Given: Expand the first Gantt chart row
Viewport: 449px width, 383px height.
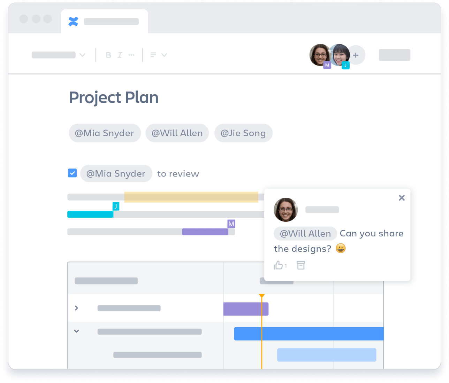Looking at the screenshot, I should pyautogui.click(x=76, y=308).
